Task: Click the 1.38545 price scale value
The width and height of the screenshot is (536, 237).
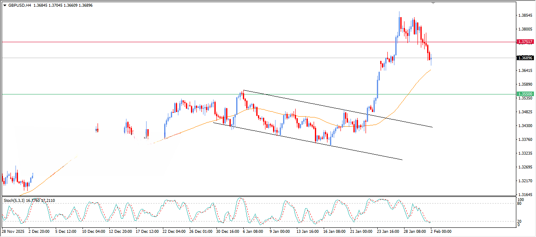Action: pyautogui.click(x=525, y=15)
